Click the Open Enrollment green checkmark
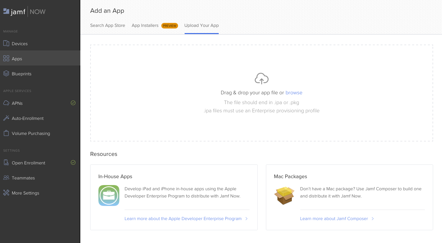 (x=73, y=162)
